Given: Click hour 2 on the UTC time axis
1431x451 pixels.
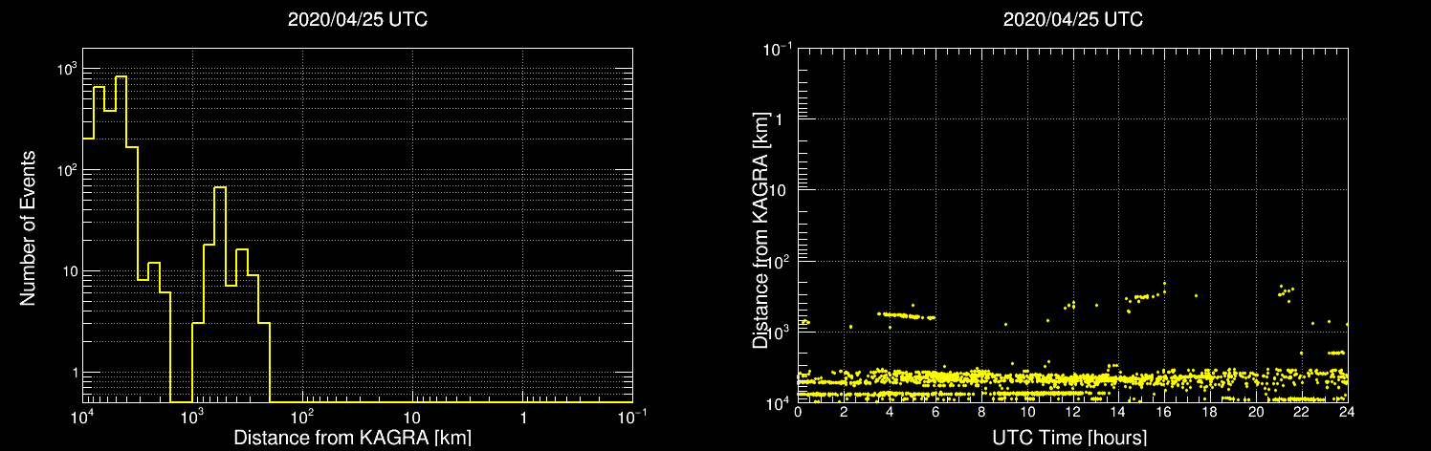Looking at the screenshot, I should coord(844,413).
